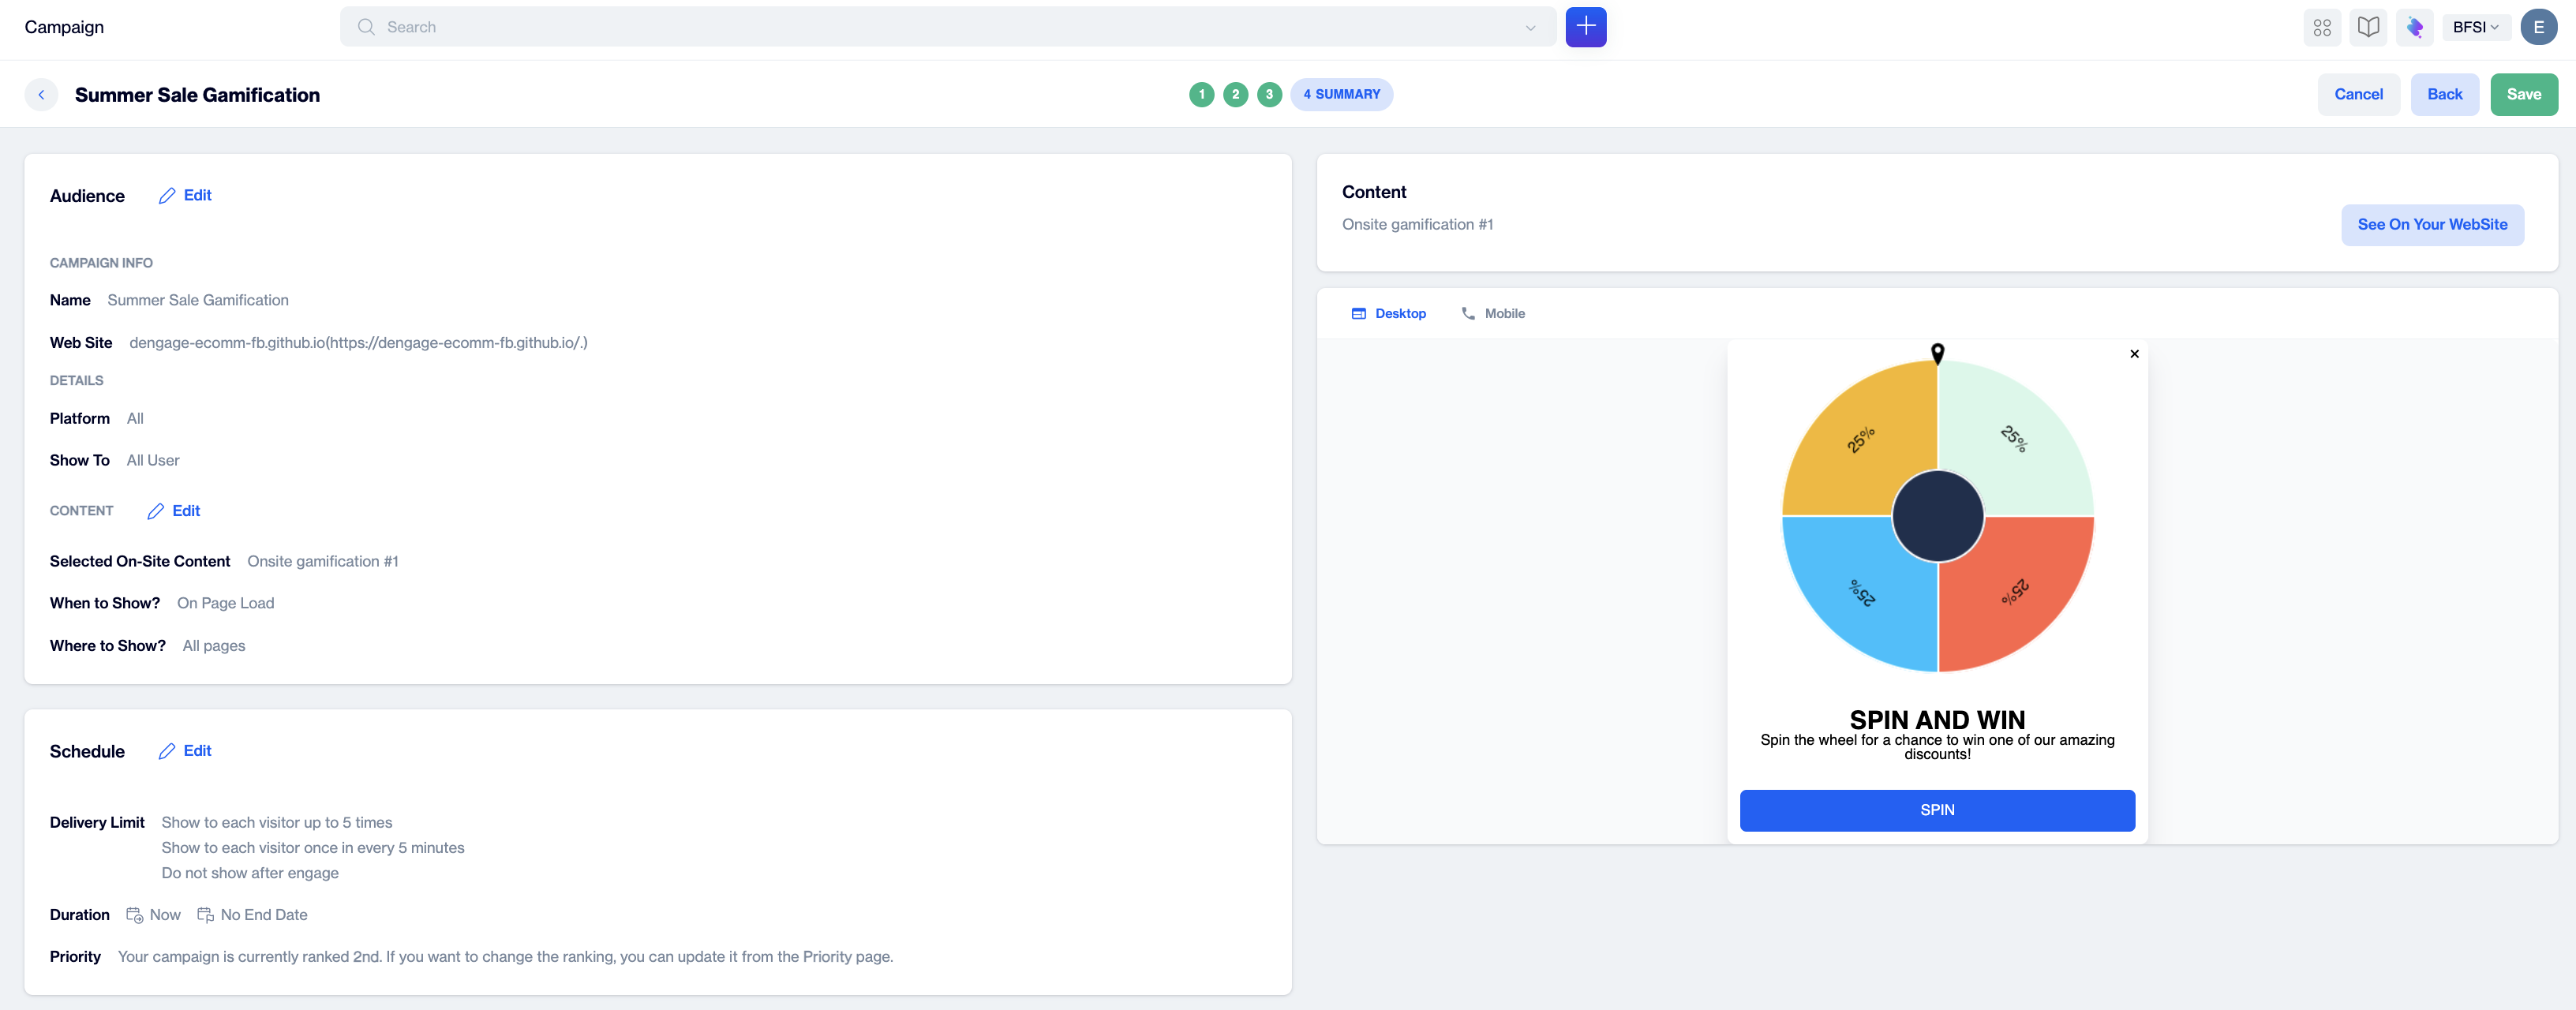Click the 'On Page Load' value
The height and width of the screenshot is (1010, 2576).
point(225,603)
